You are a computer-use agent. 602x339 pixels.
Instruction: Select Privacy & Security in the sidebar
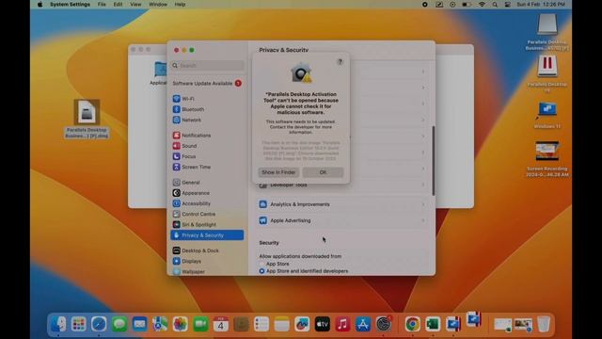[207, 234]
